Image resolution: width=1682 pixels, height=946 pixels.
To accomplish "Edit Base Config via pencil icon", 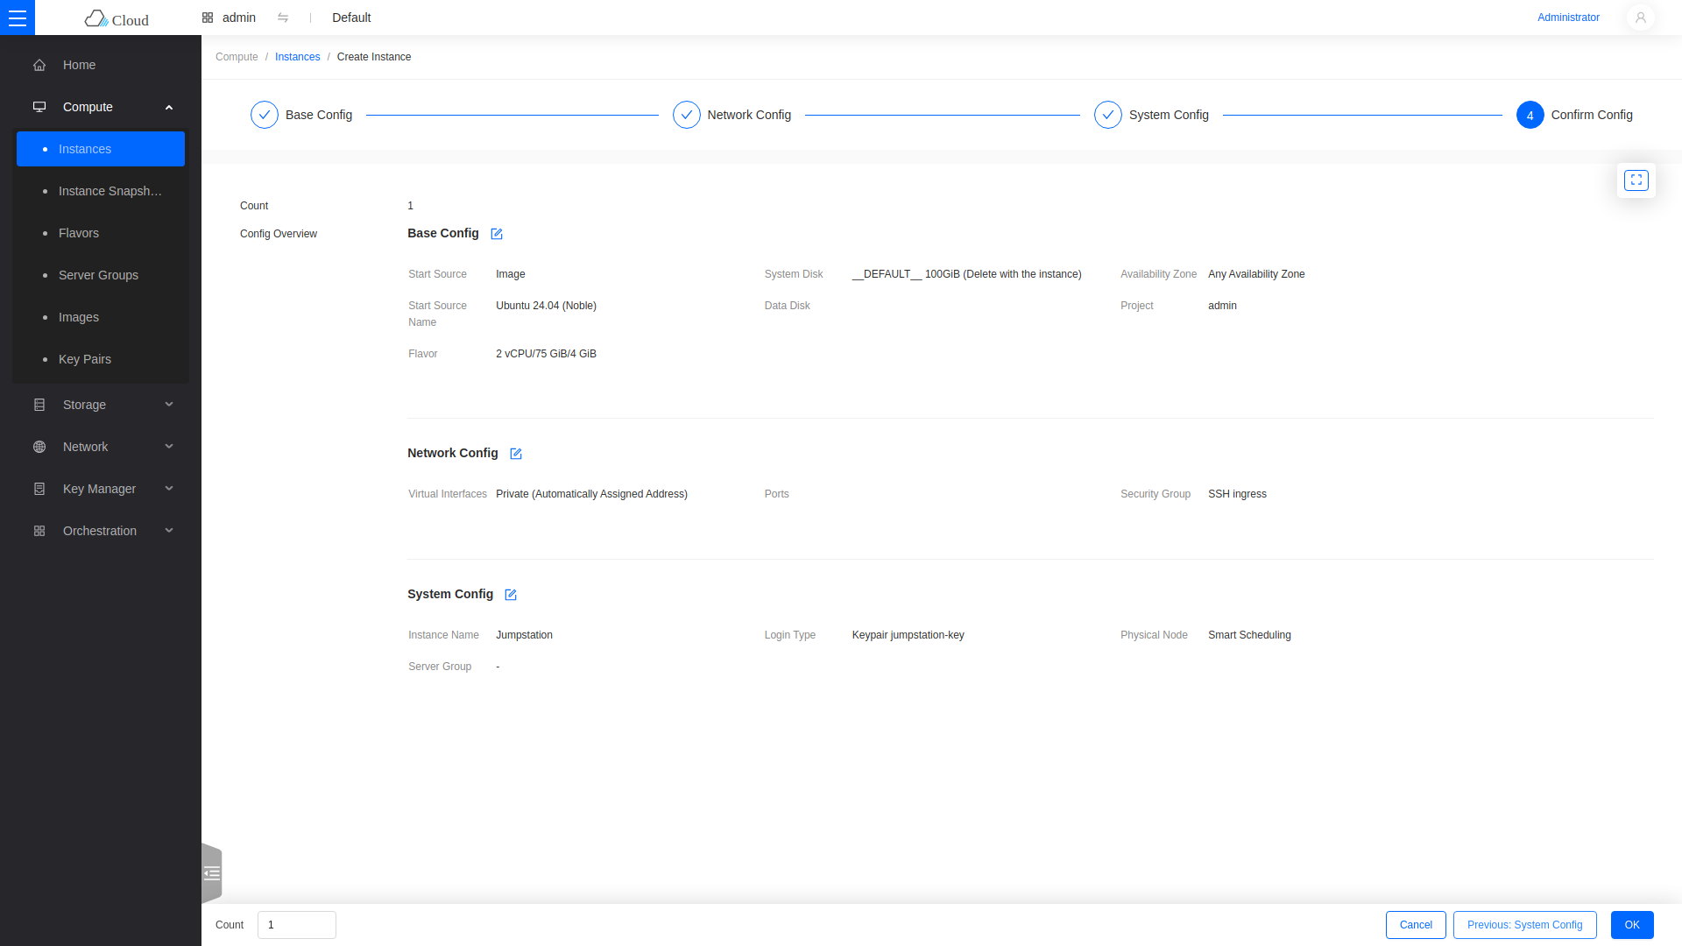I will pyautogui.click(x=497, y=234).
